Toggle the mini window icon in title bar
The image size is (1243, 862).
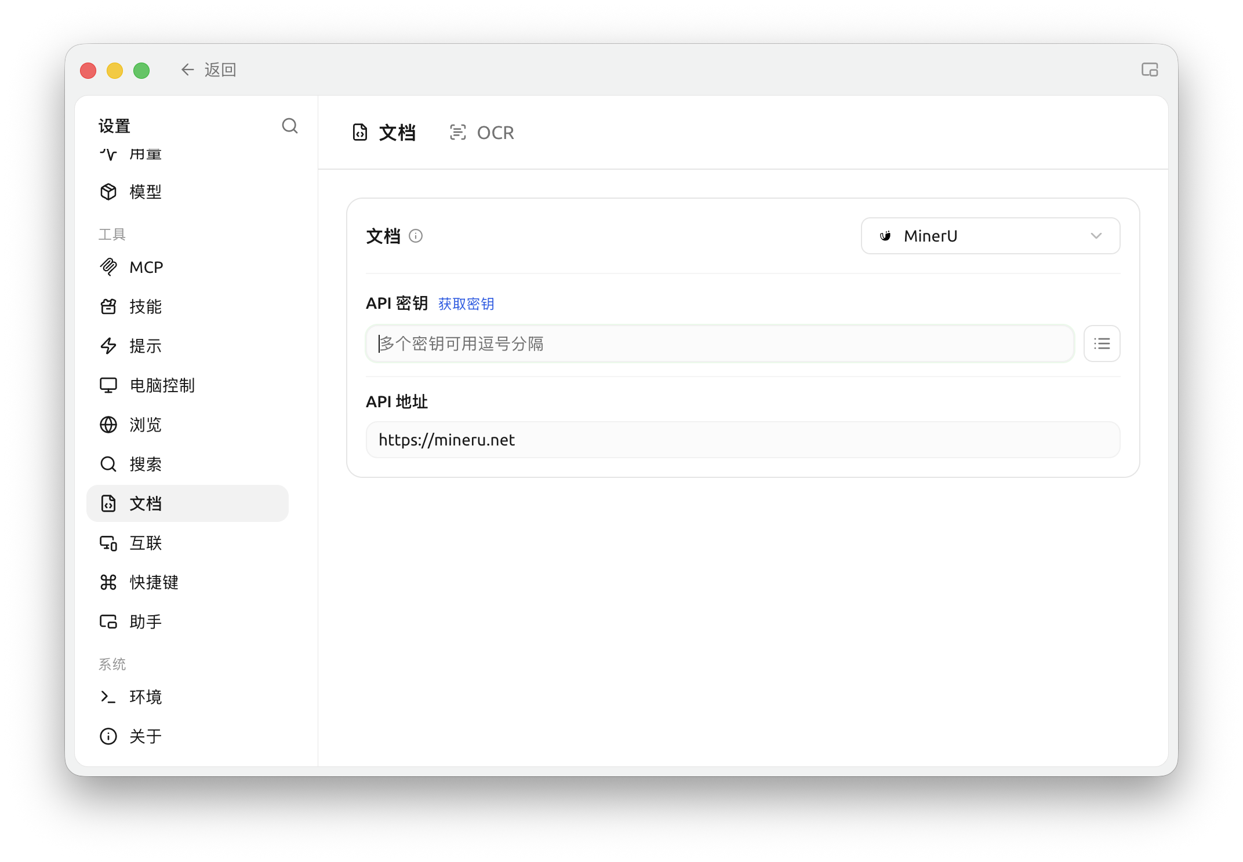click(x=1149, y=70)
